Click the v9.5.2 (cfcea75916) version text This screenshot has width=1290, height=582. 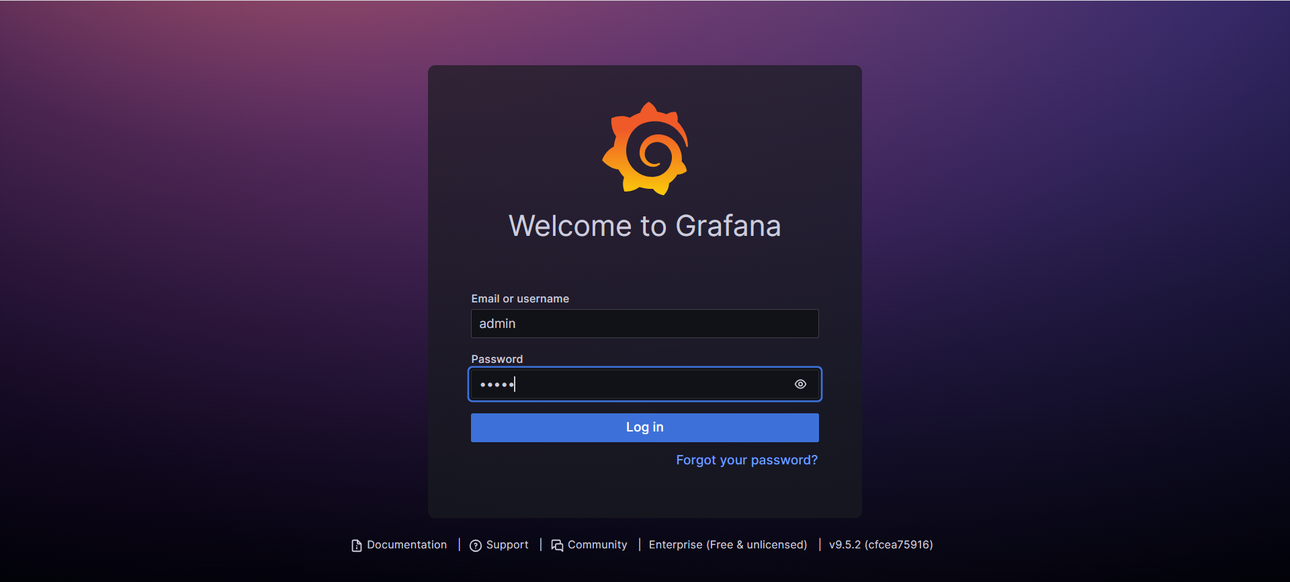tap(881, 545)
